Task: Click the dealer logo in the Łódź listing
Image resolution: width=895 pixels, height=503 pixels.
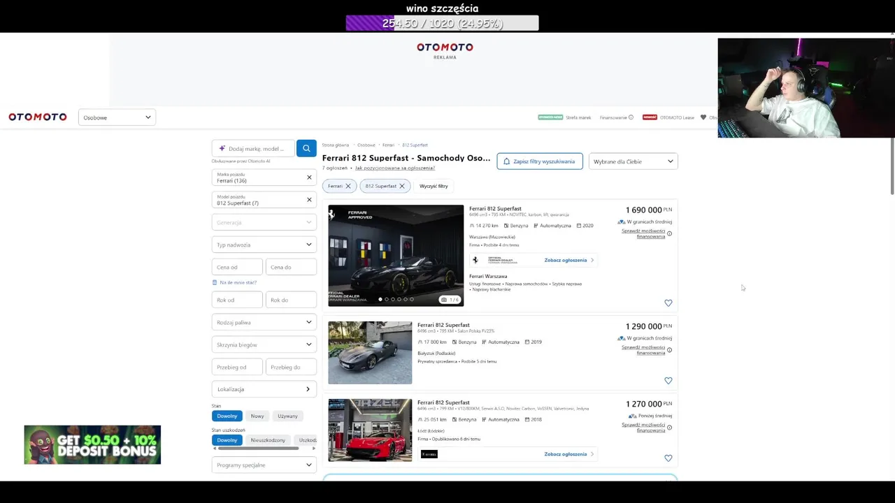Action: coord(429,454)
